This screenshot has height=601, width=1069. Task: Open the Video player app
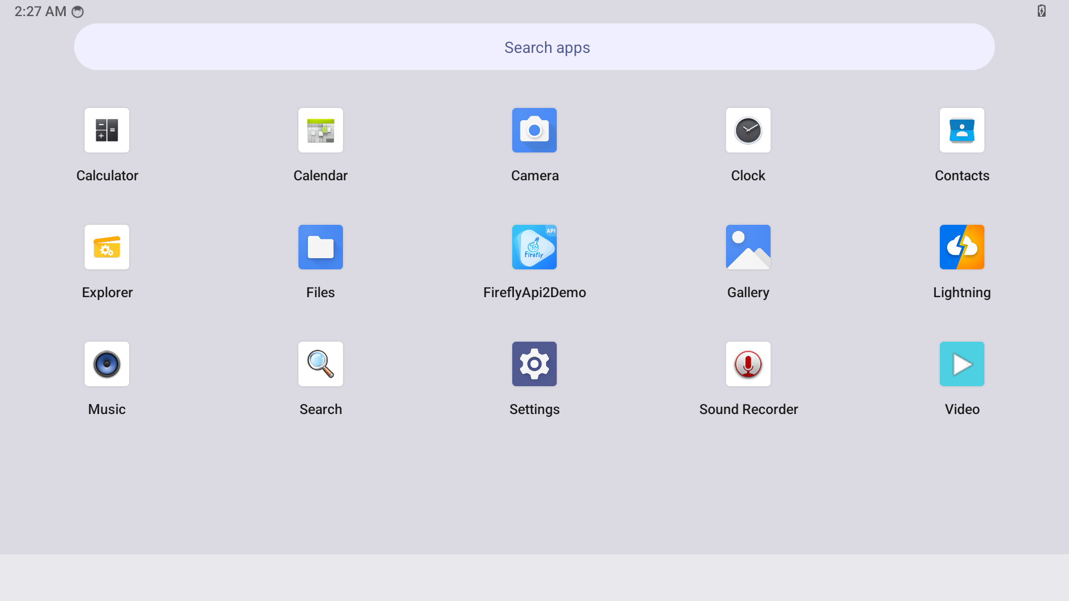point(962,364)
